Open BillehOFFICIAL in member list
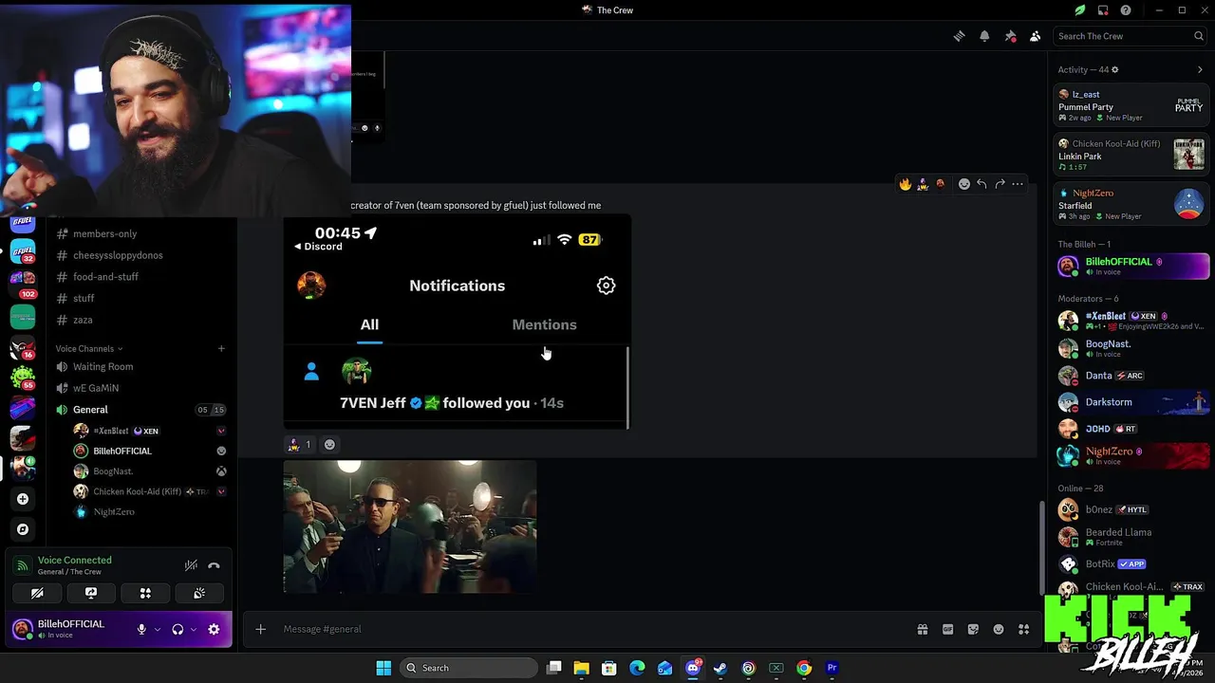Screen dimensions: 1215x683 click(1131, 267)
